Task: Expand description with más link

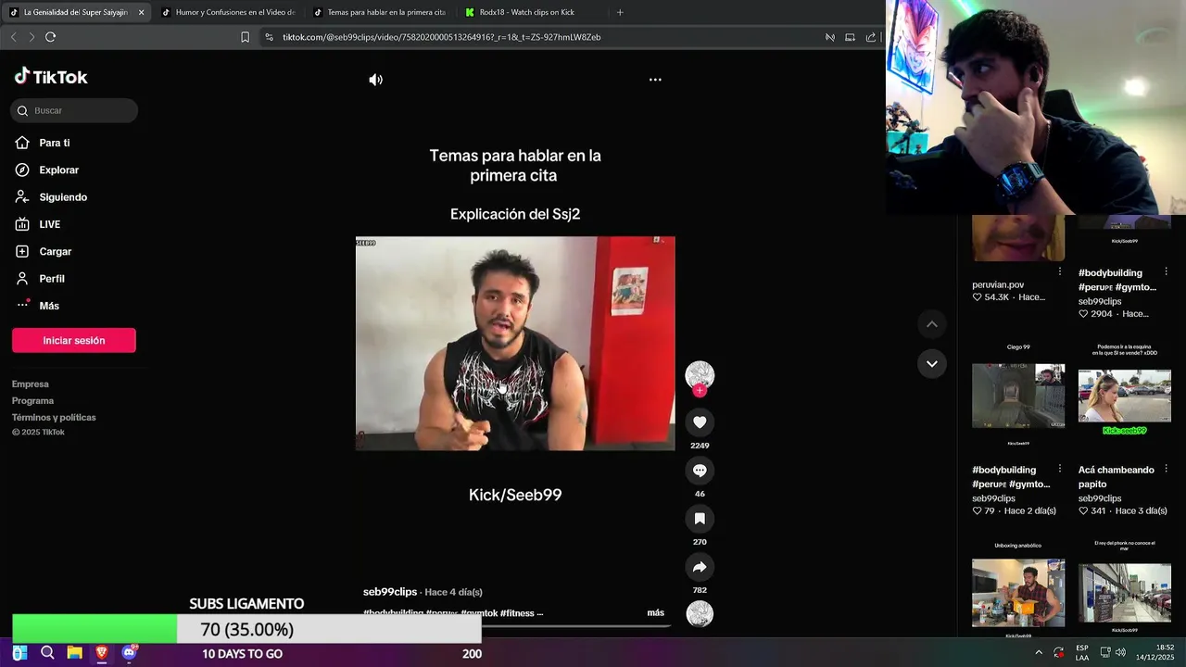Action: pyautogui.click(x=655, y=613)
